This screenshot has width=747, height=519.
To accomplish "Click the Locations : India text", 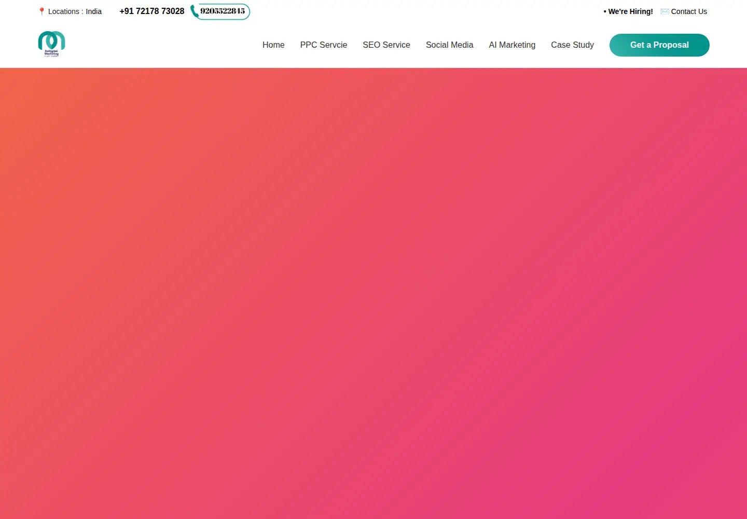I will click(x=75, y=11).
